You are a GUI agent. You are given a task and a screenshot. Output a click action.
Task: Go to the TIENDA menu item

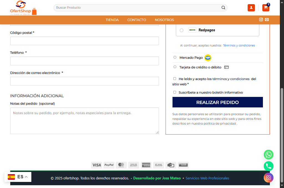coord(112,20)
